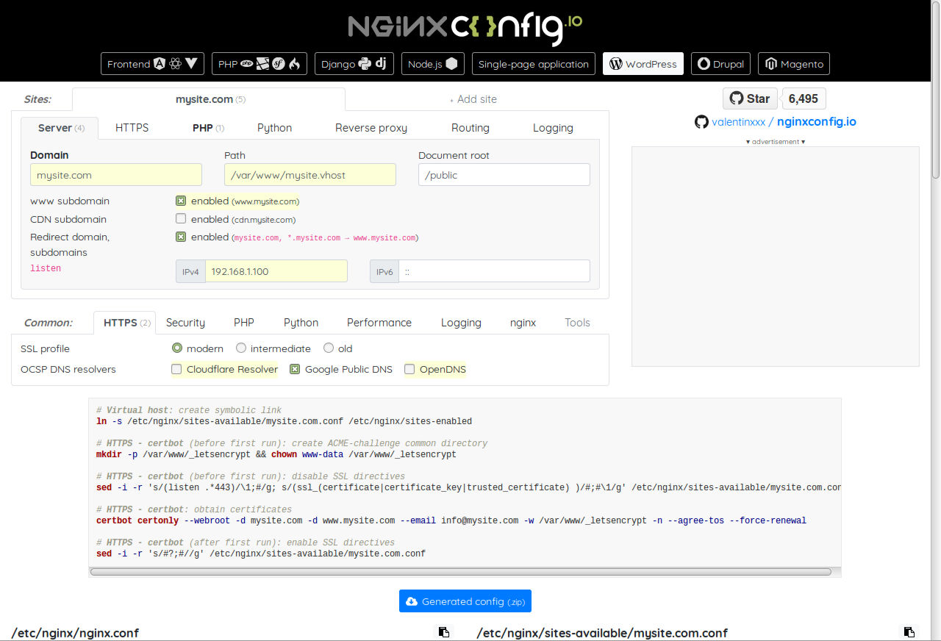The width and height of the screenshot is (941, 641).
Task: Copy the /etc/nginx/nginx.conf file contents
Action: point(443,632)
